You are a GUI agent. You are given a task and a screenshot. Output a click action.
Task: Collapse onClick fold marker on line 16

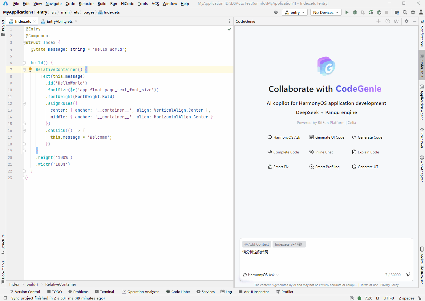click(x=24, y=131)
